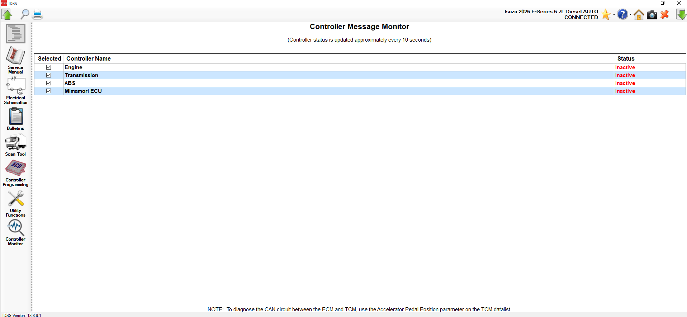Select the Engine row name
This screenshot has height=317, width=687.
click(x=74, y=67)
